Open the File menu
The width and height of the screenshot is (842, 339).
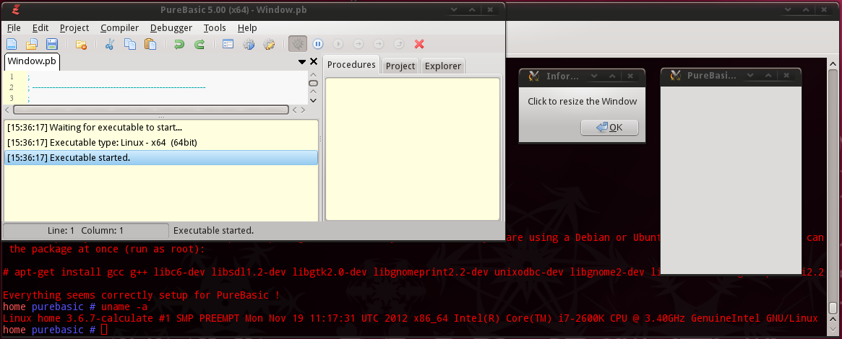(14, 28)
